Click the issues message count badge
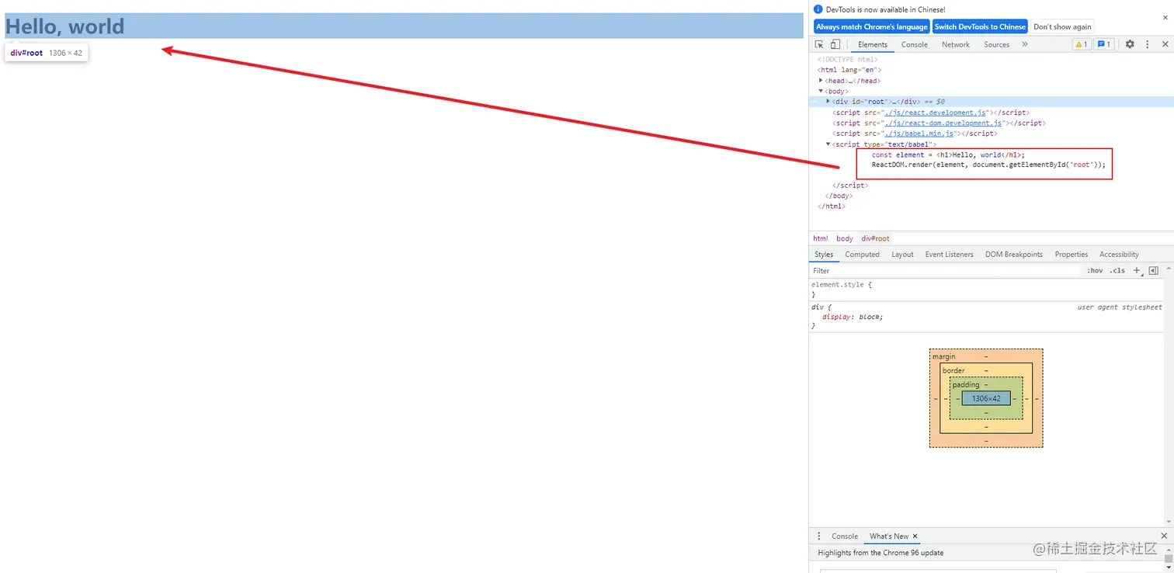 tap(1104, 44)
